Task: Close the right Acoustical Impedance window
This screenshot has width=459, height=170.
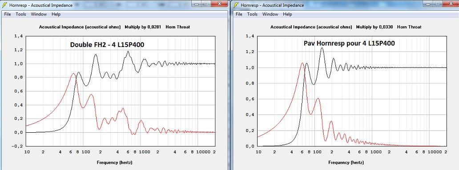Action: pyautogui.click(x=451, y=4)
